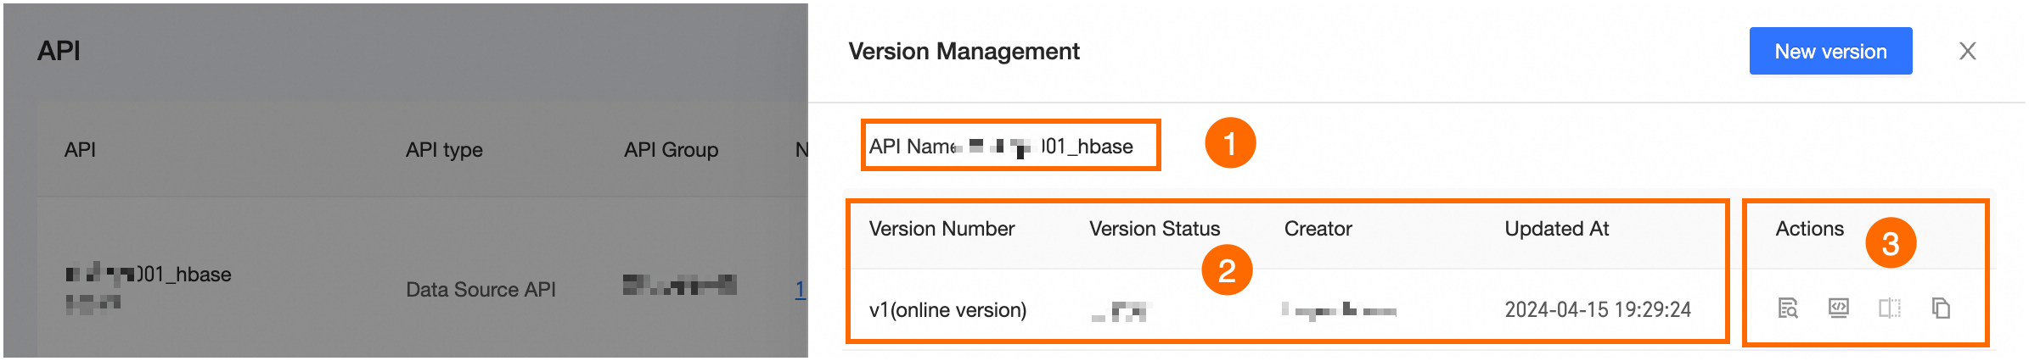The image size is (2029, 361).
Task: Click the Creator column header
Action: (x=1318, y=229)
